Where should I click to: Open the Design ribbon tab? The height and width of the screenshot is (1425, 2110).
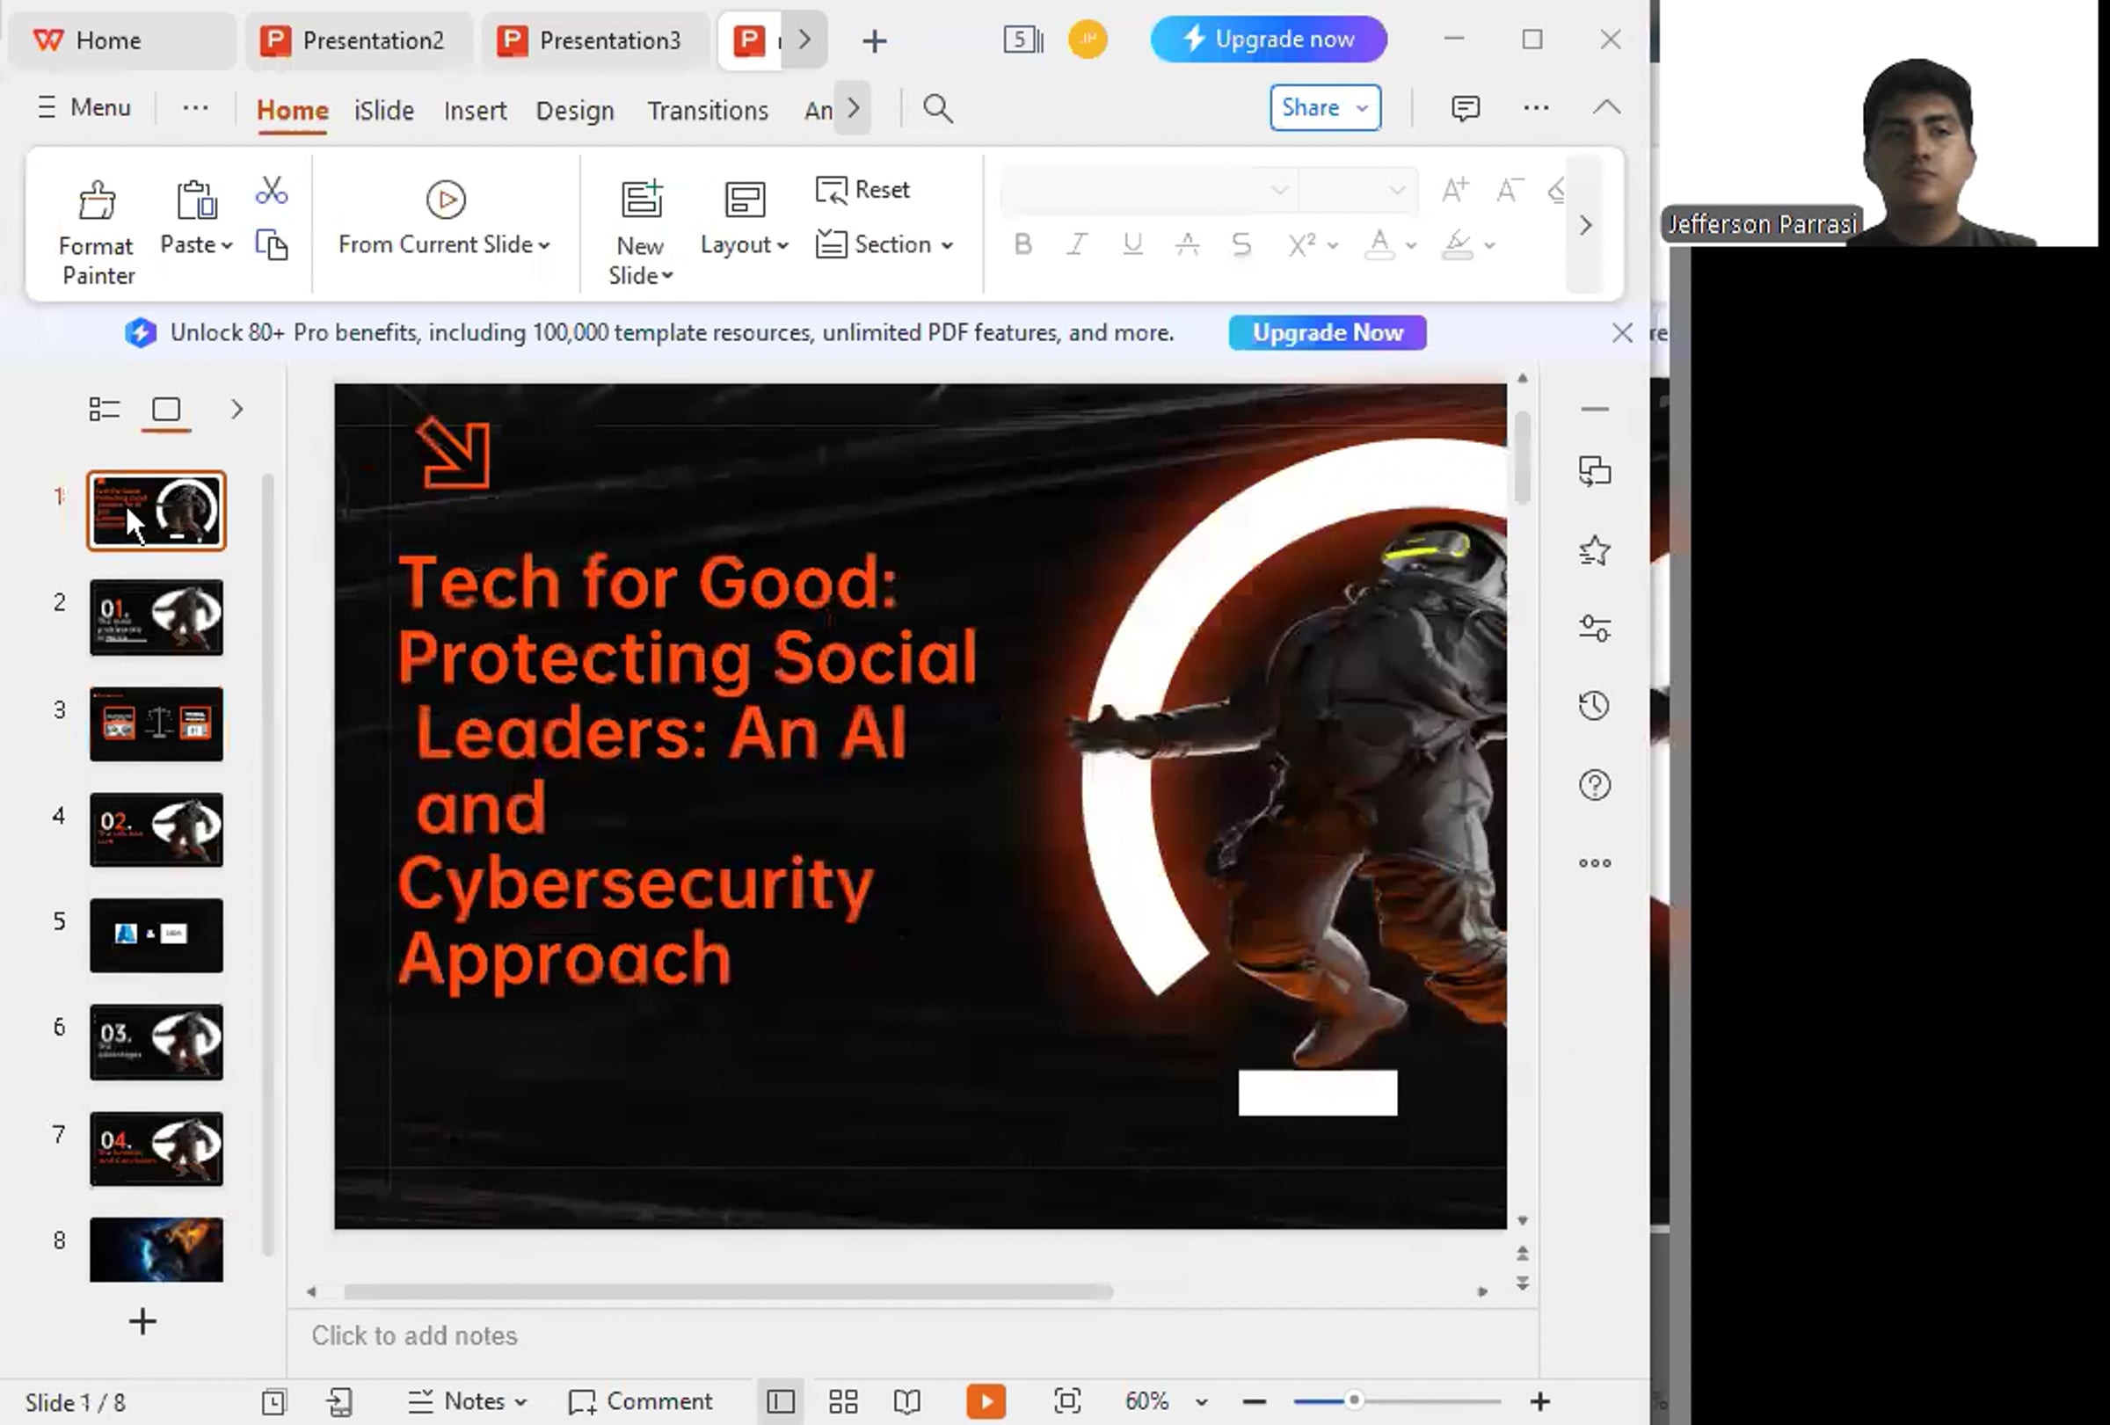pyautogui.click(x=575, y=111)
